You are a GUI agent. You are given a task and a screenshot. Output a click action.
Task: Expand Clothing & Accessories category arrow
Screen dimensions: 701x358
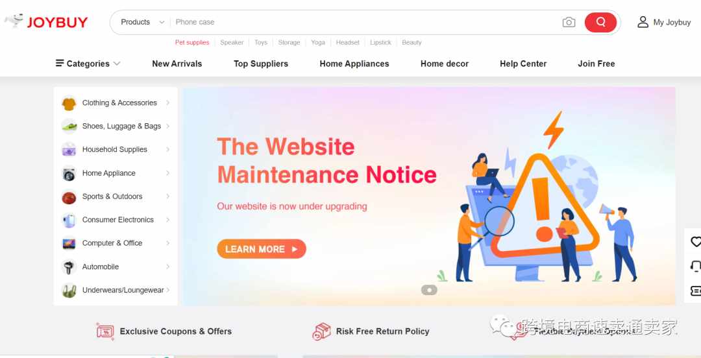[x=167, y=103]
